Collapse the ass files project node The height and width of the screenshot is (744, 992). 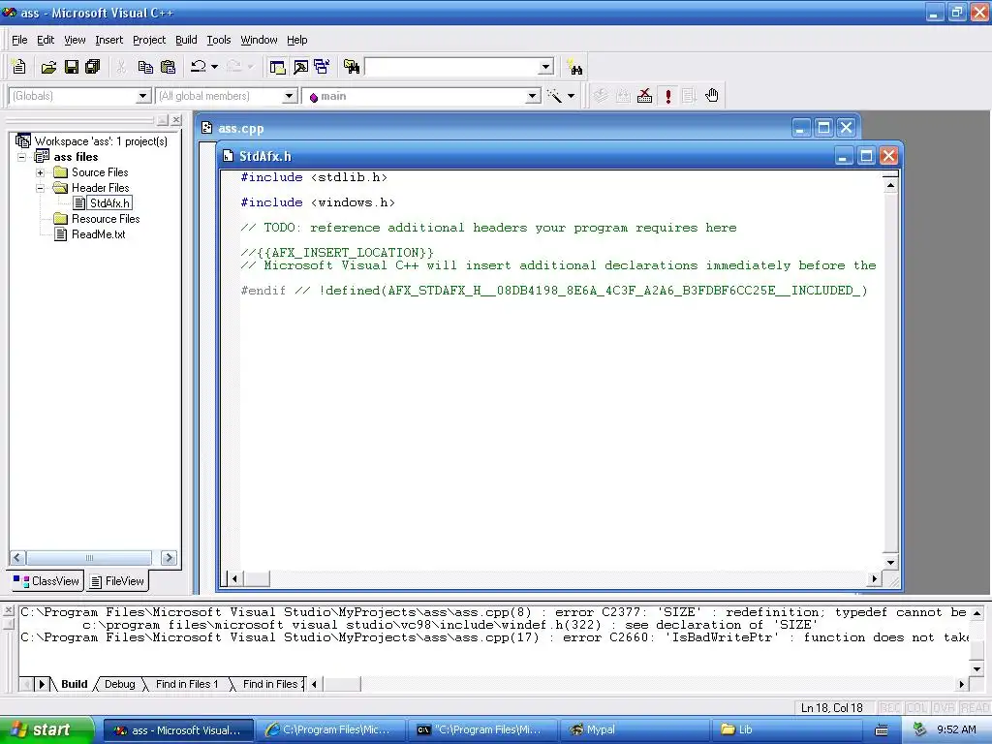pos(21,157)
